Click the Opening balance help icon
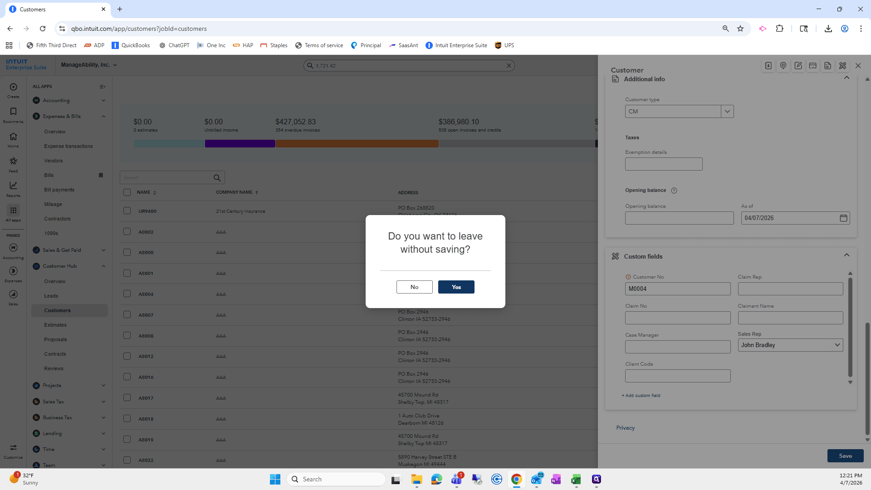Viewport: 871px width, 490px height. coord(674,191)
